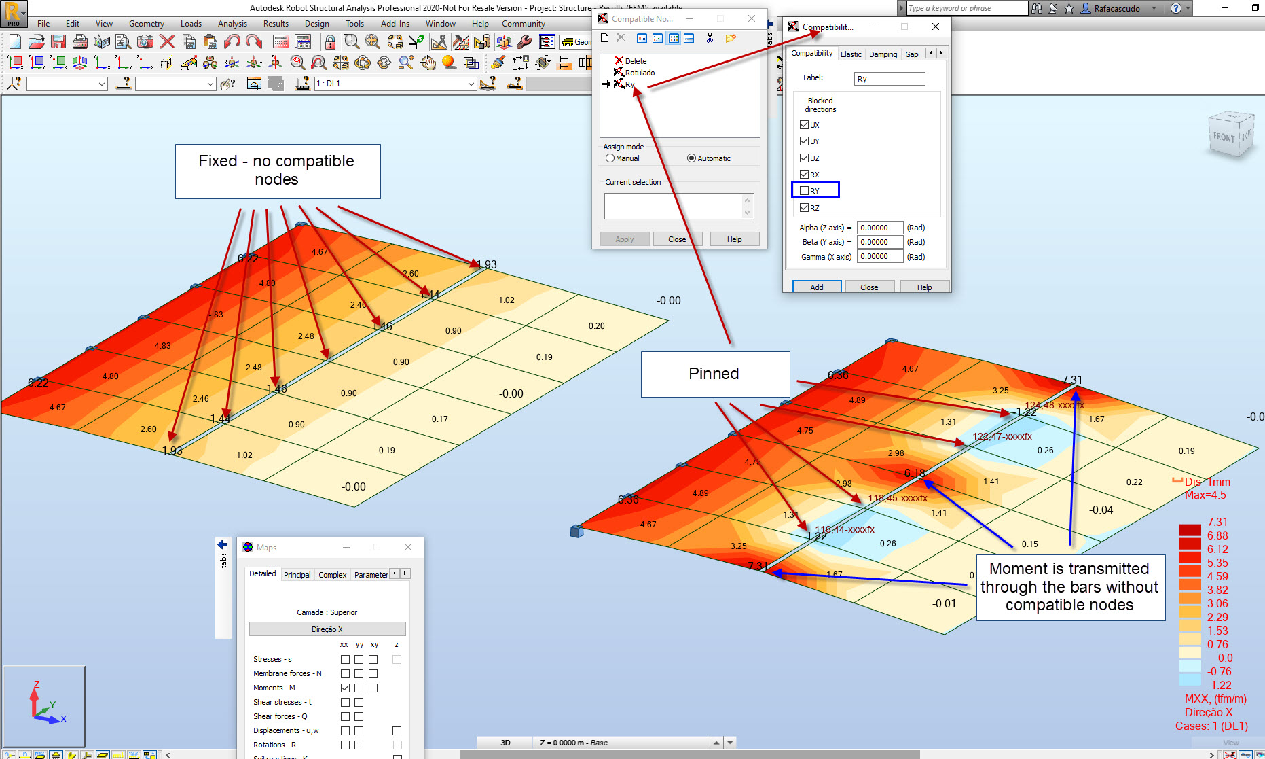The image size is (1265, 759).
Task: Switch to the Elastic tab
Action: [850, 54]
